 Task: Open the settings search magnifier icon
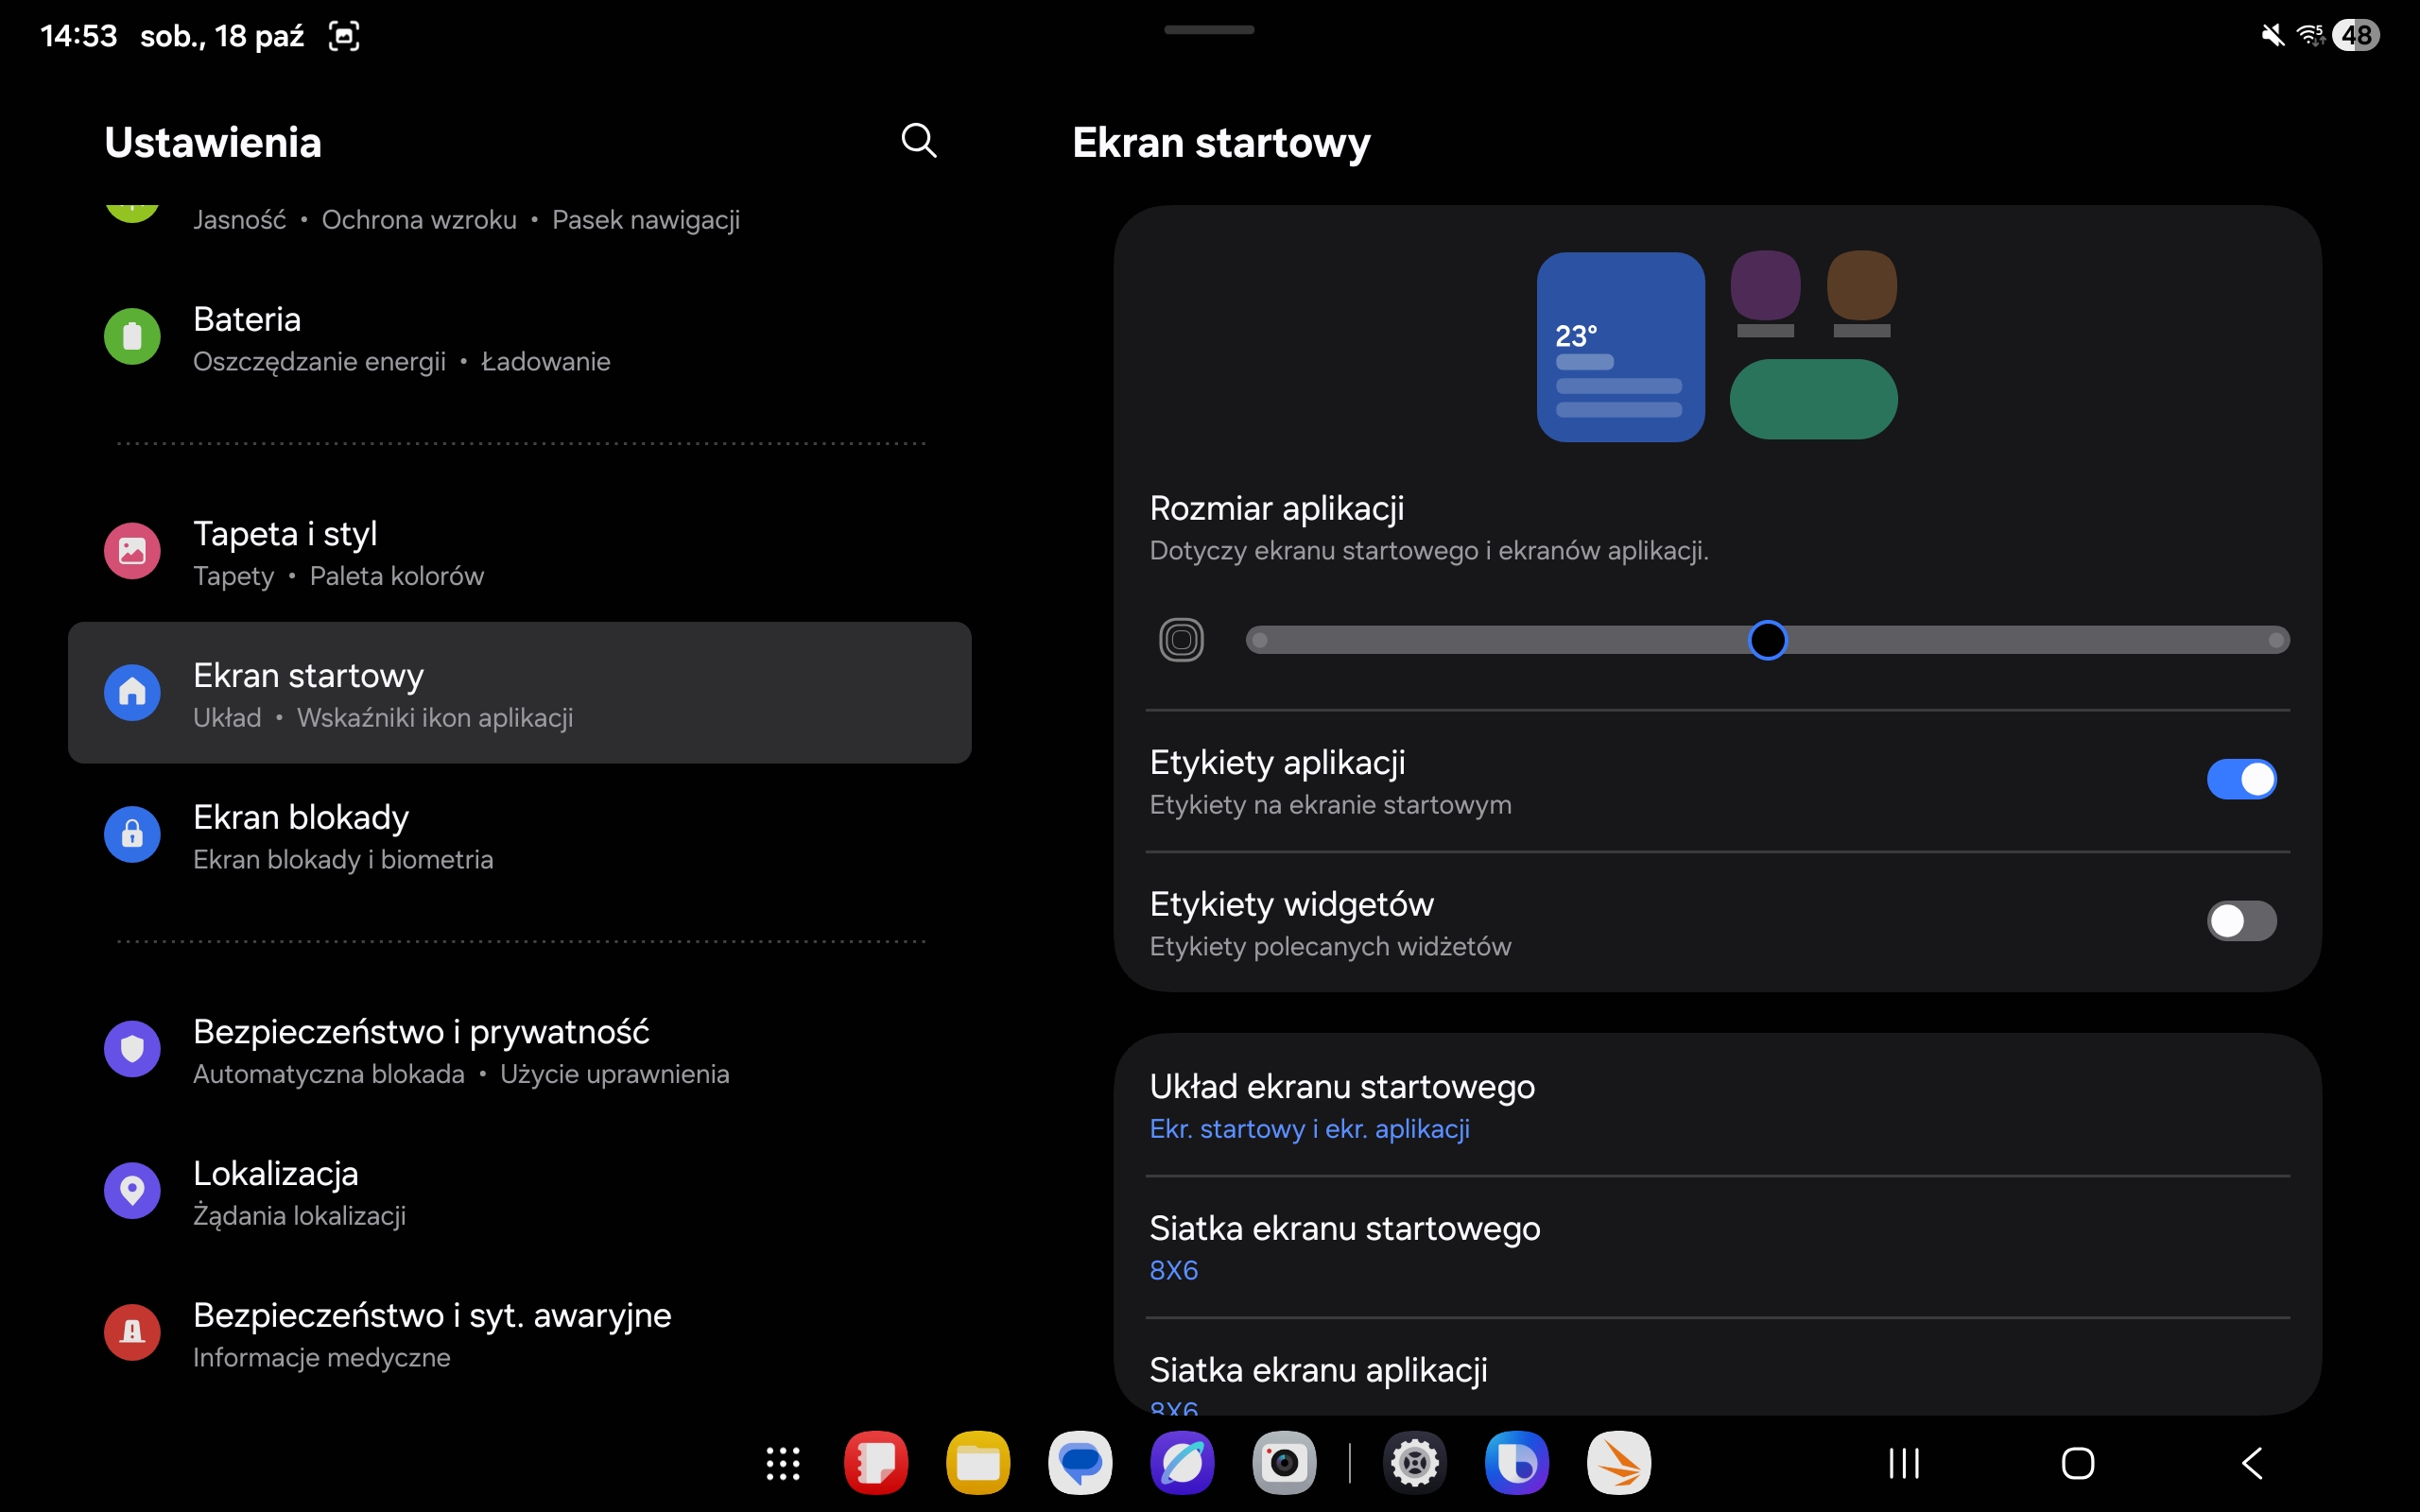(918, 141)
